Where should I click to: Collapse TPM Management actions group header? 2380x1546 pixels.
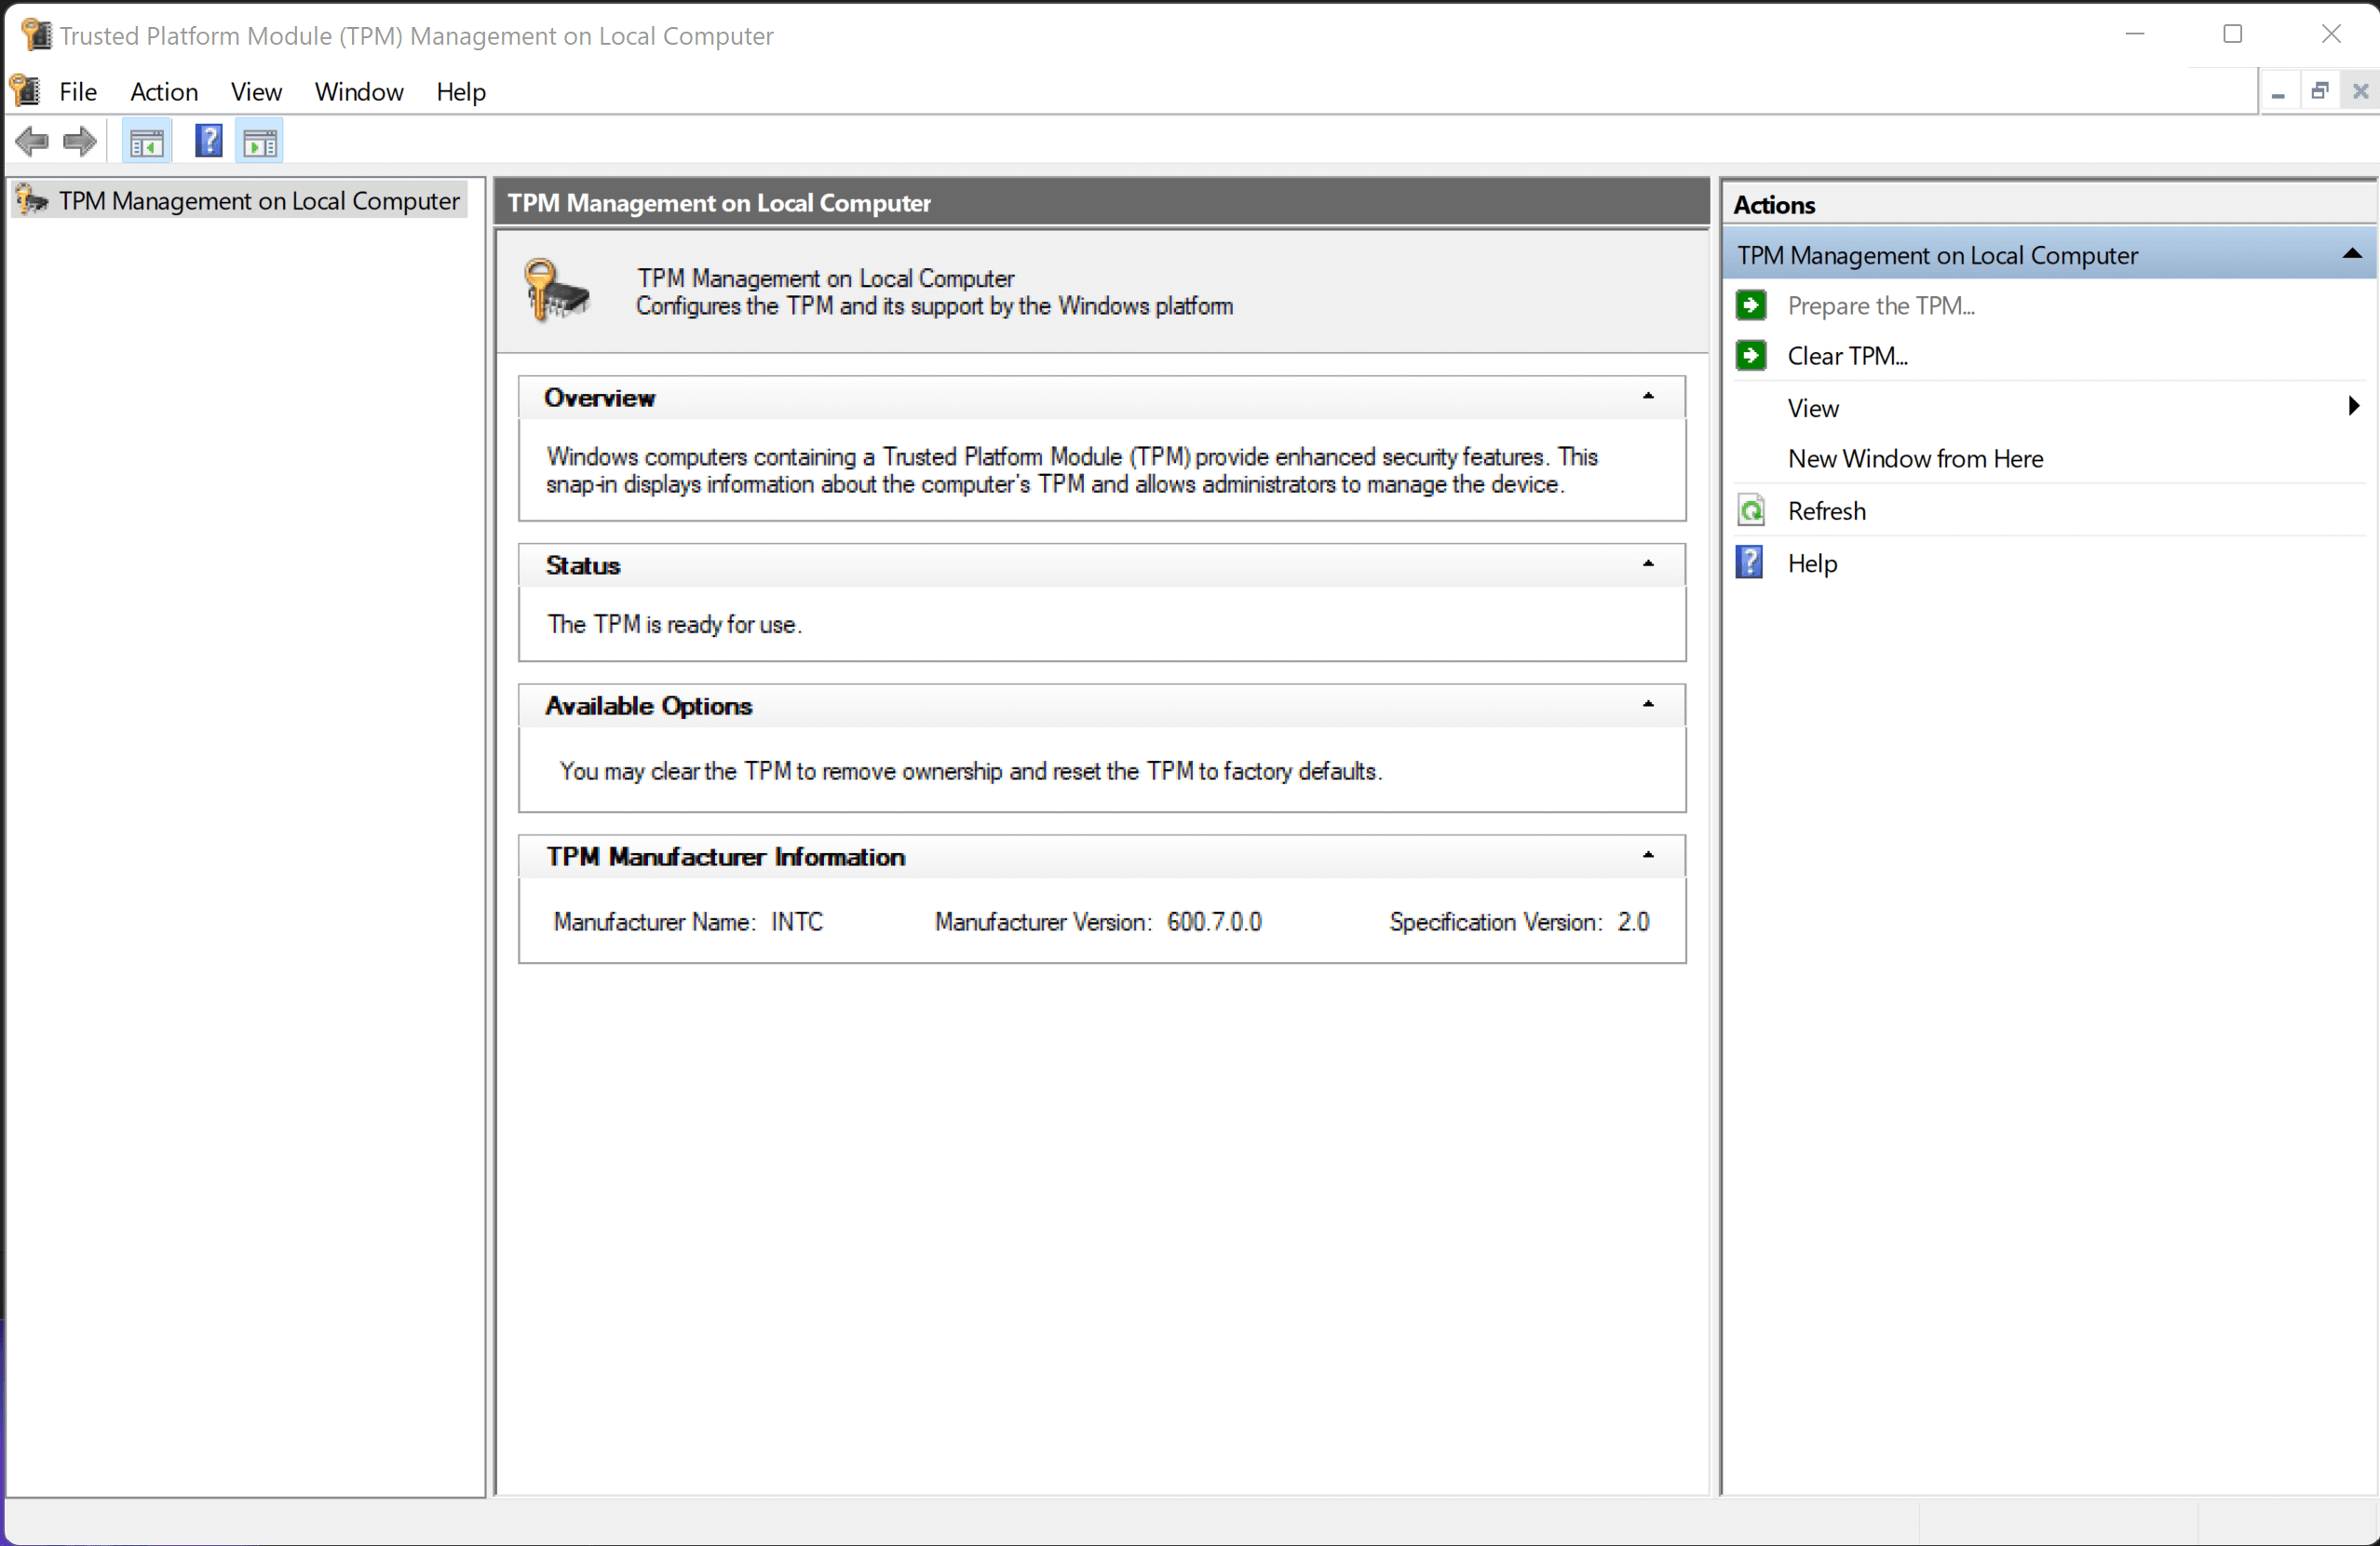coord(2351,255)
